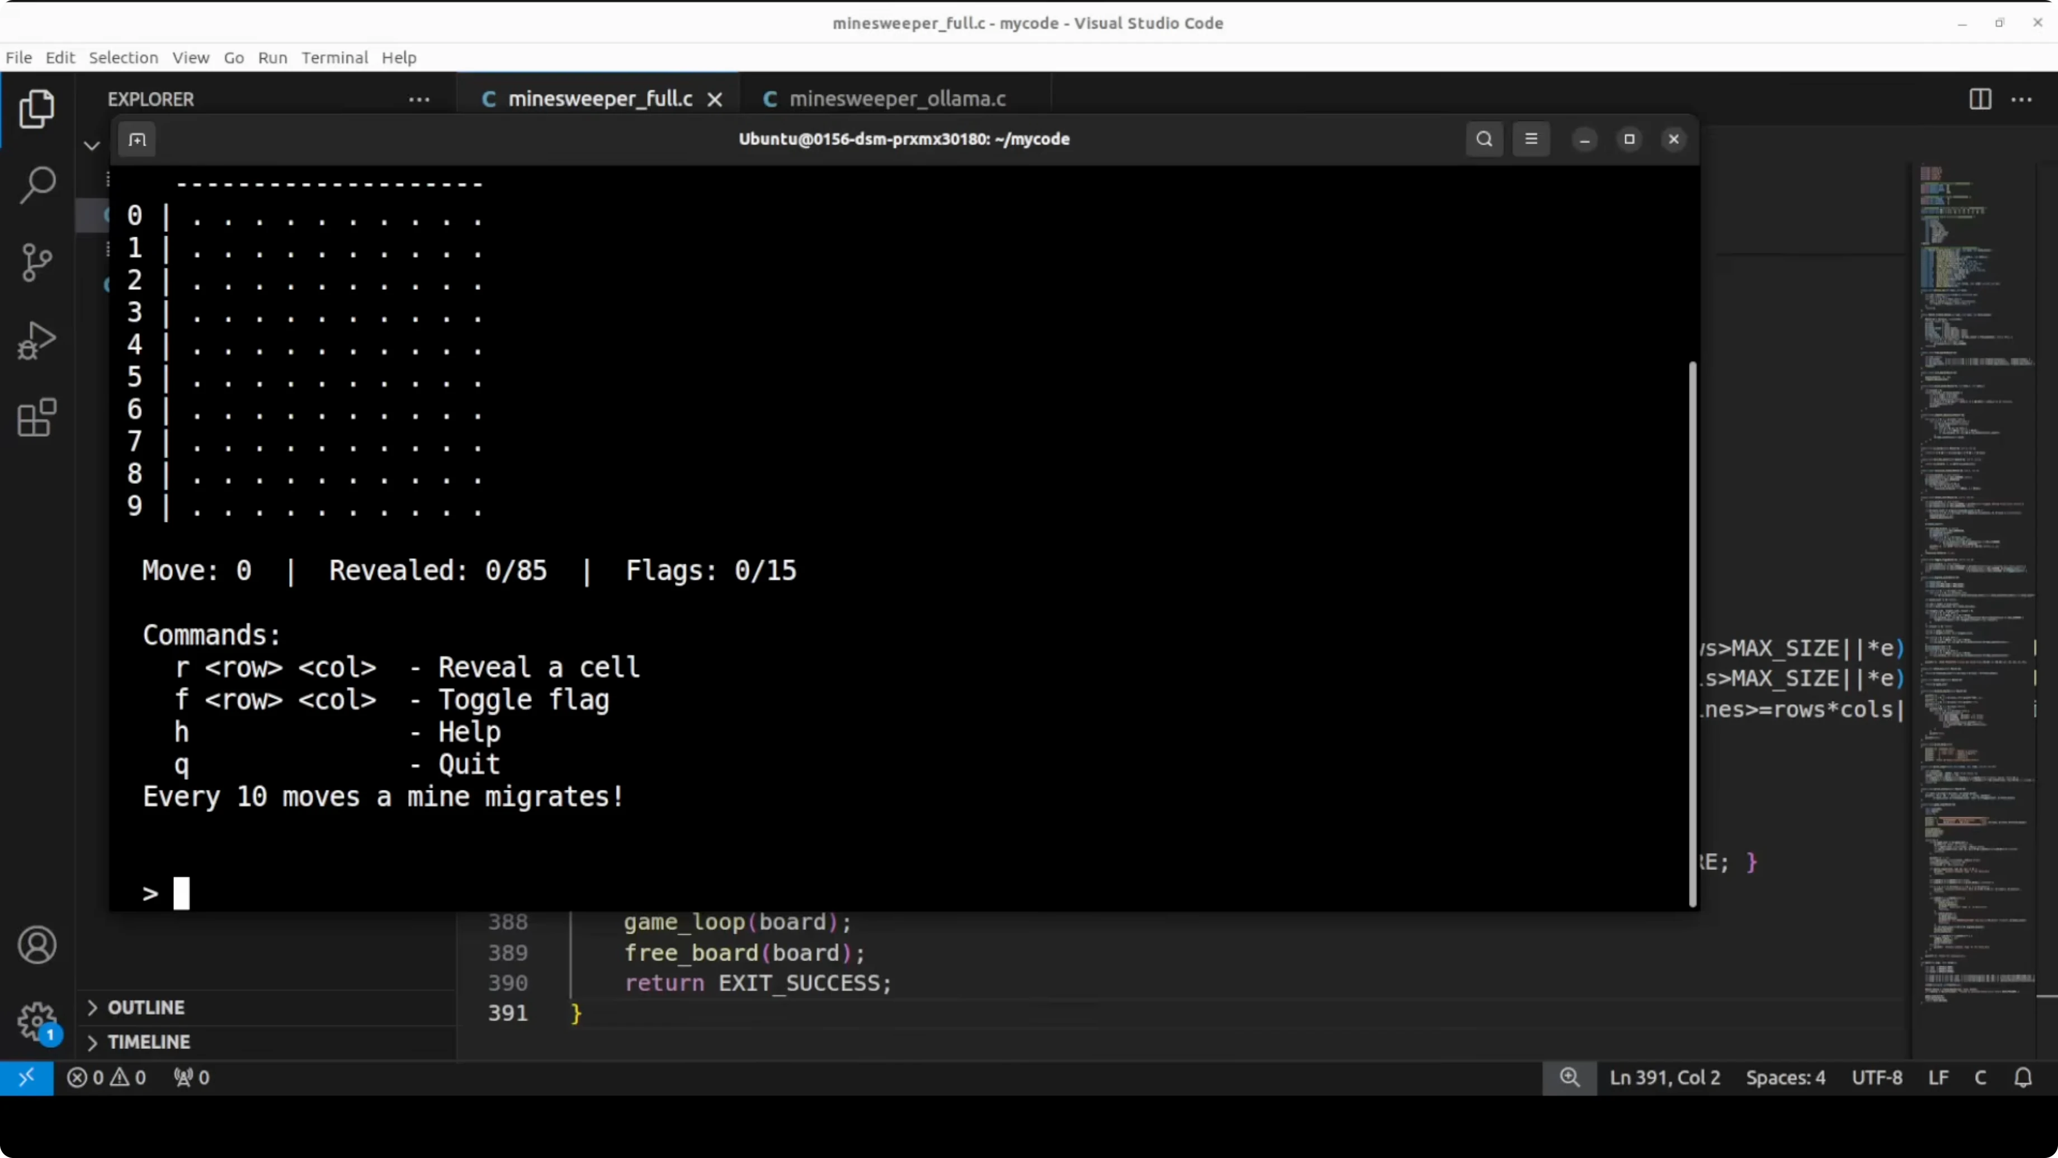The image size is (2058, 1158).
Task: Open the Search view in activity bar
Action: tap(37, 185)
